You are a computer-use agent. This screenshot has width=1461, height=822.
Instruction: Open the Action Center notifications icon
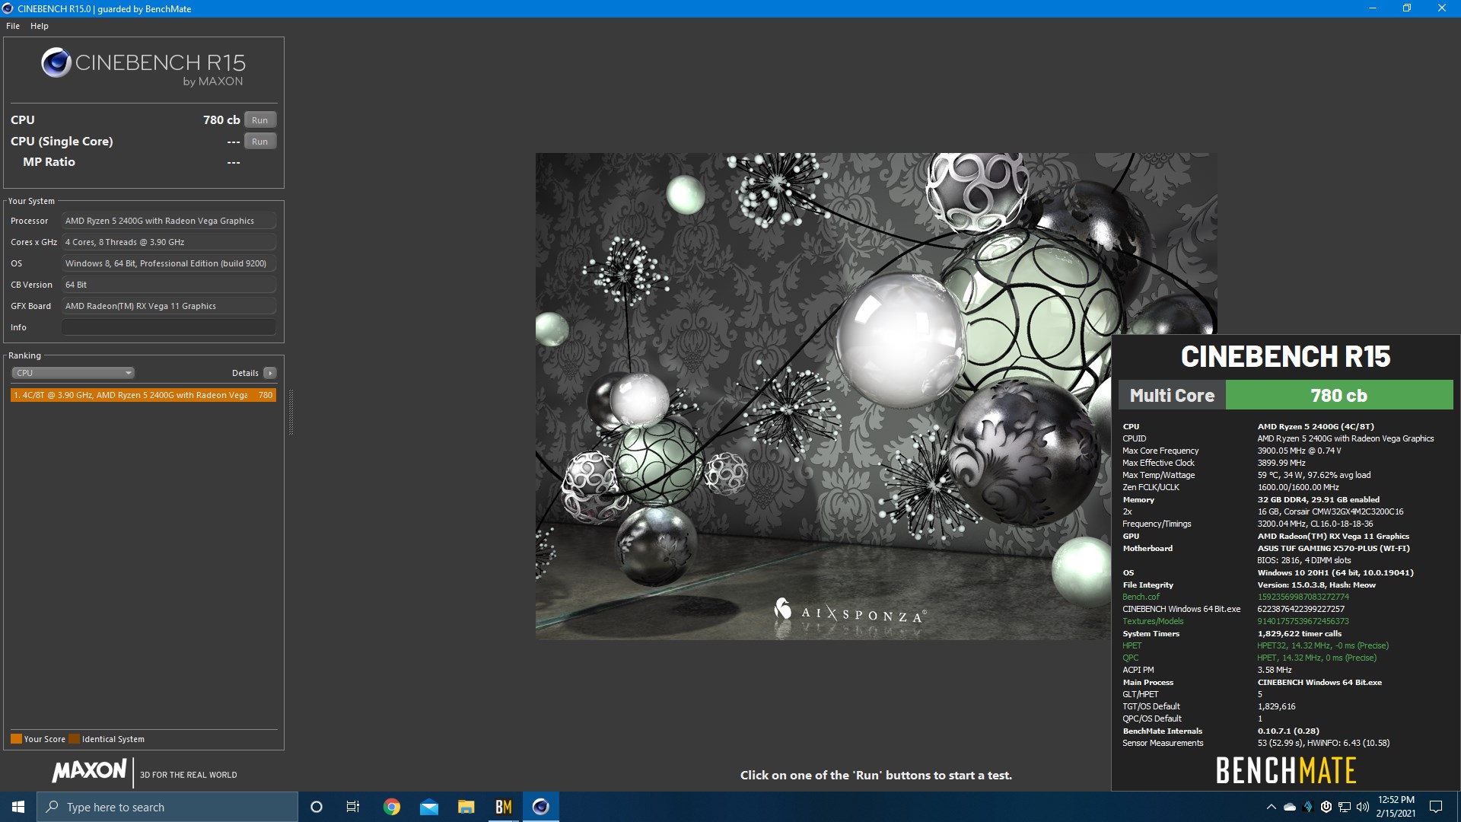point(1437,807)
